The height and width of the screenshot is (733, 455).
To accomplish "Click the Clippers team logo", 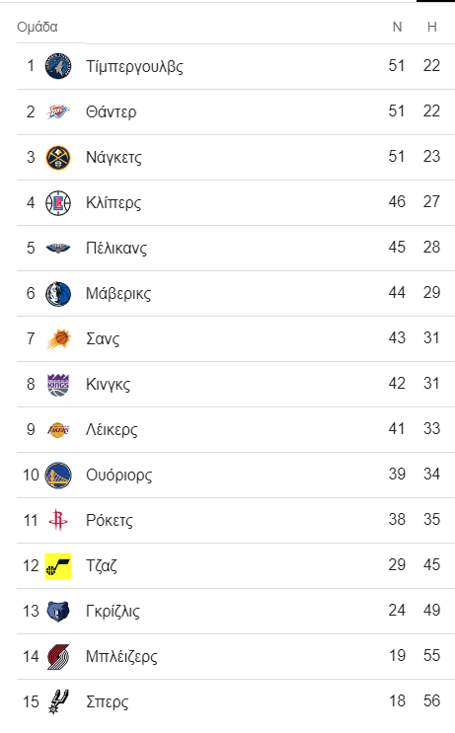I will [x=58, y=203].
